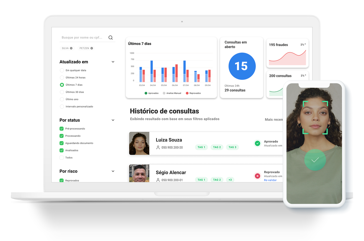Open Ségio Alencar profile photo

click(x=139, y=174)
